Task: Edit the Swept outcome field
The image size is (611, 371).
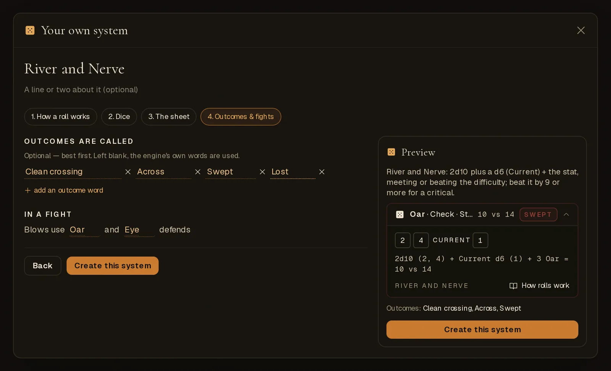Action: click(x=231, y=172)
